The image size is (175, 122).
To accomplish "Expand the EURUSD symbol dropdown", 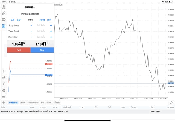I will (x=30, y=7).
